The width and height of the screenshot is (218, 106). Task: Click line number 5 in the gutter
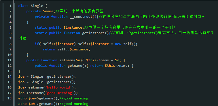[x=10, y=28]
